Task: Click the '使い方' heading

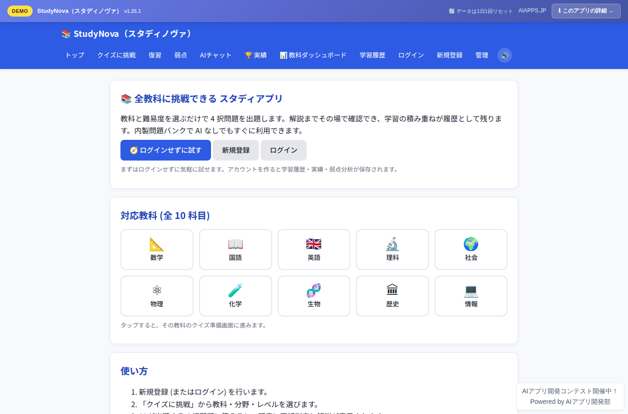Action: pyautogui.click(x=134, y=371)
